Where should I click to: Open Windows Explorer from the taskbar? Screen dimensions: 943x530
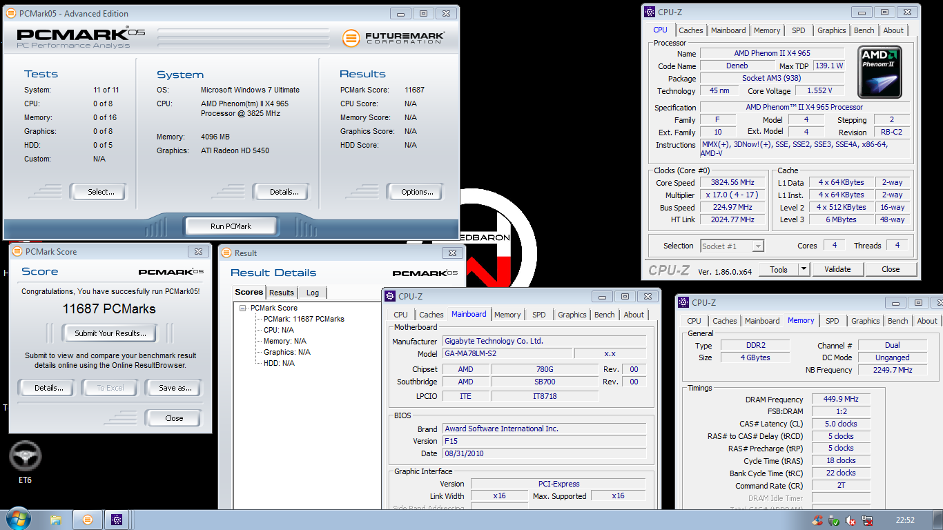(x=57, y=520)
